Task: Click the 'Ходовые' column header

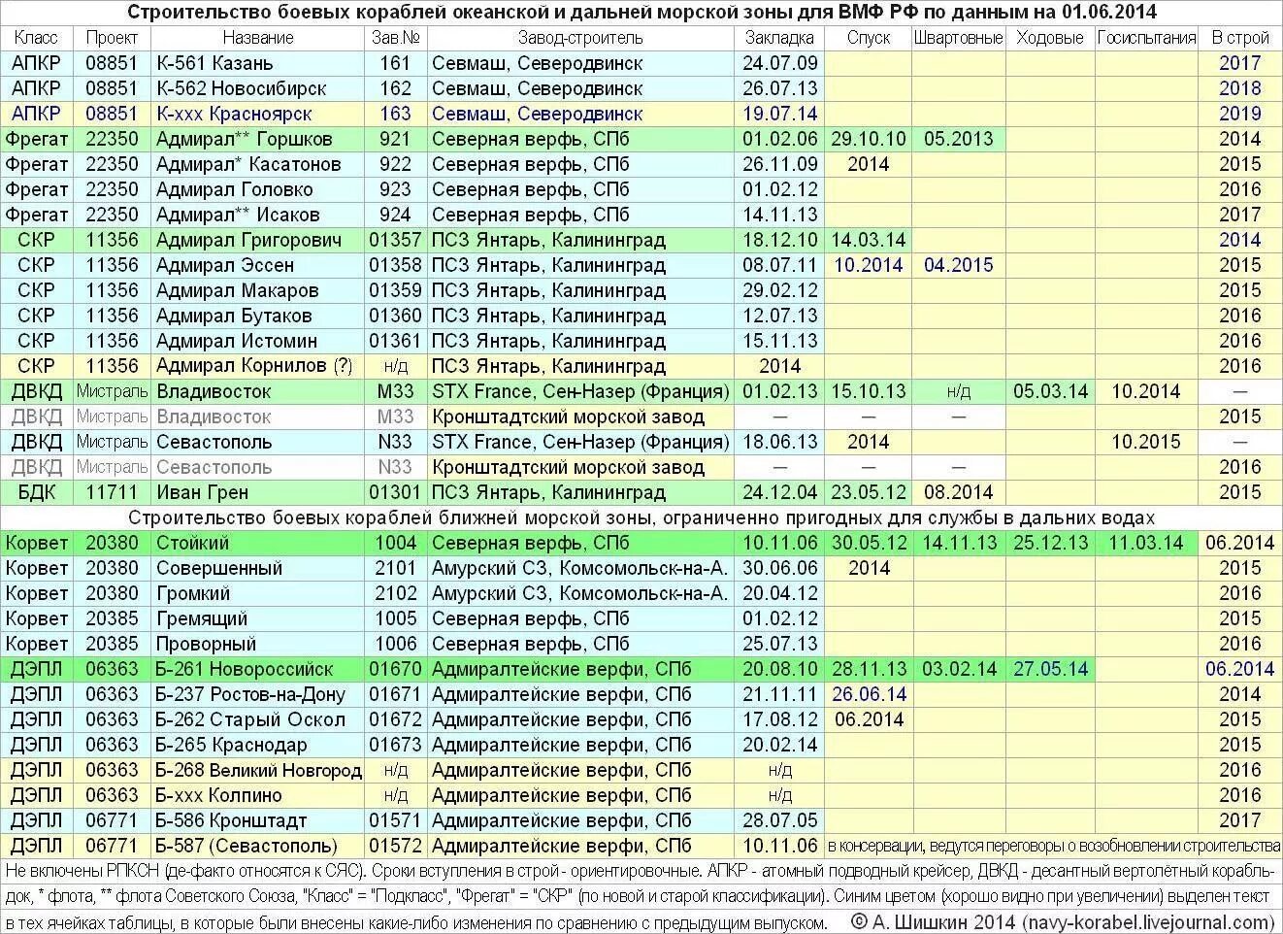Action: pos(1050,38)
